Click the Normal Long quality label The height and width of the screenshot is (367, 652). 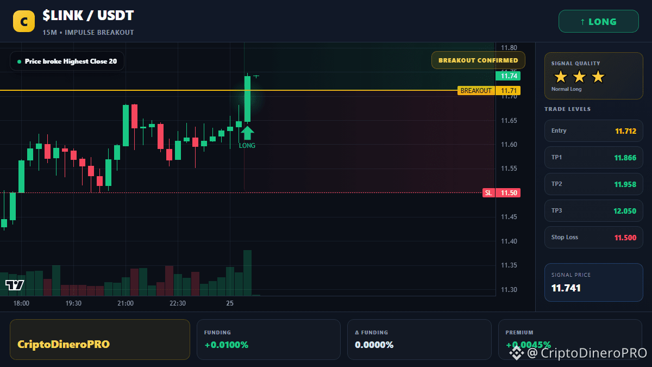pos(566,89)
